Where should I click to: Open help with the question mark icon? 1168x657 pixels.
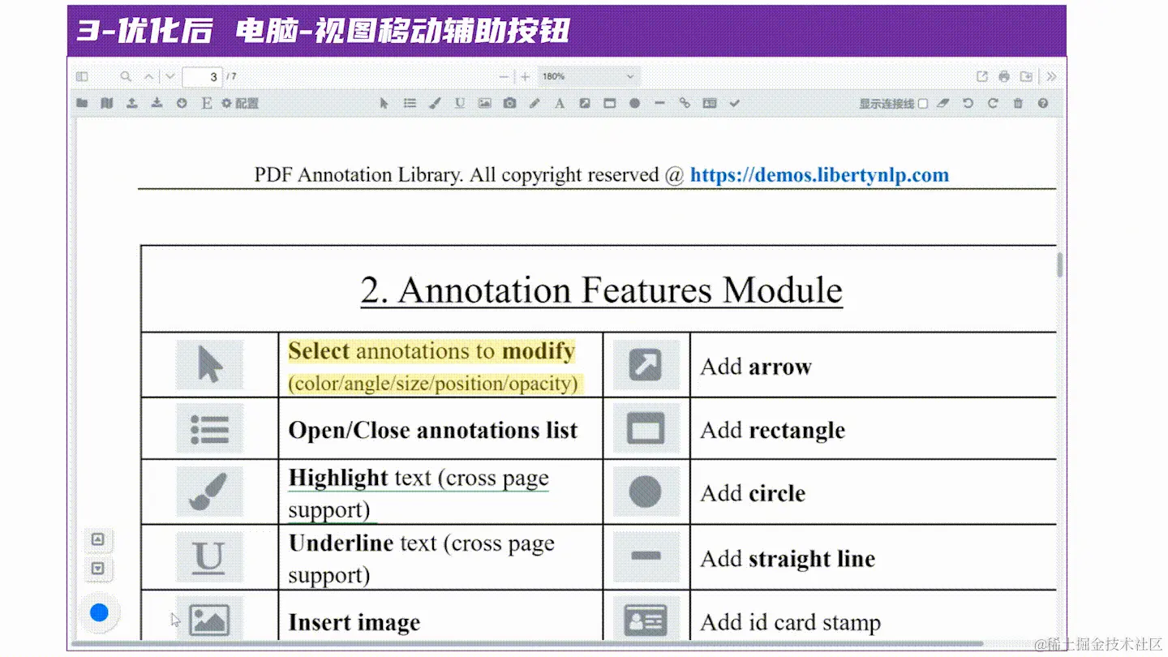pyautogui.click(x=1043, y=104)
